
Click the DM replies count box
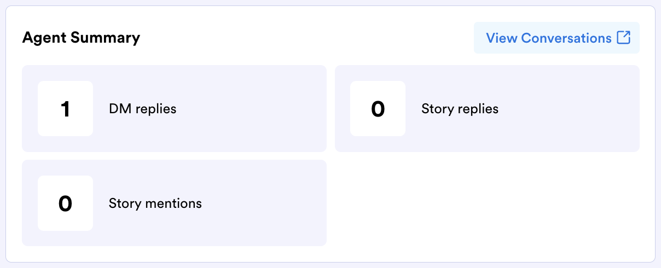(x=65, y=108)
